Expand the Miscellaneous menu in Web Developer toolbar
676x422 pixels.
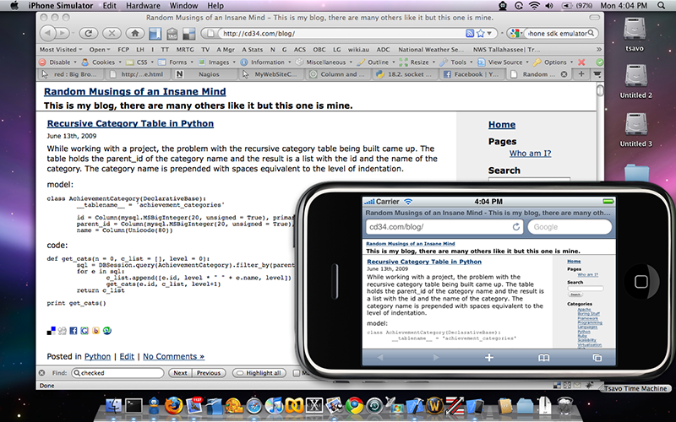coord(324,62)
